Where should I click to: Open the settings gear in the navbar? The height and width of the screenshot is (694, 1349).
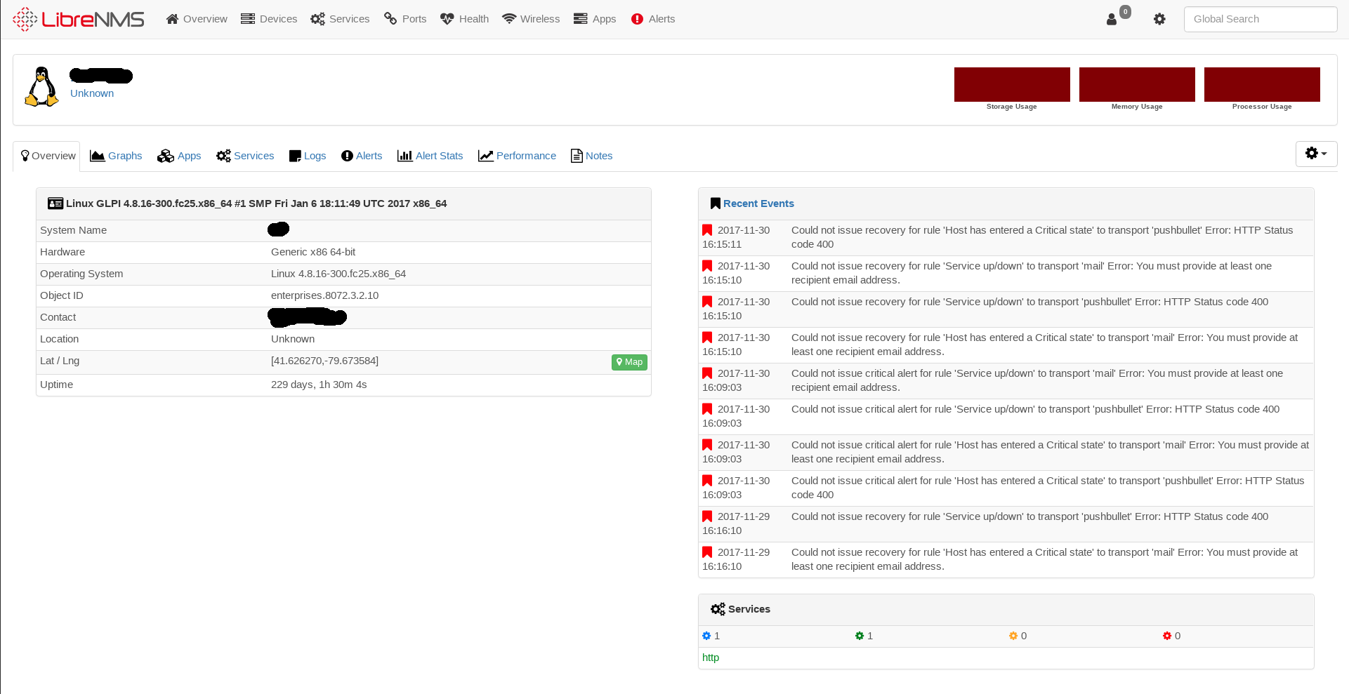point(1159,19)
